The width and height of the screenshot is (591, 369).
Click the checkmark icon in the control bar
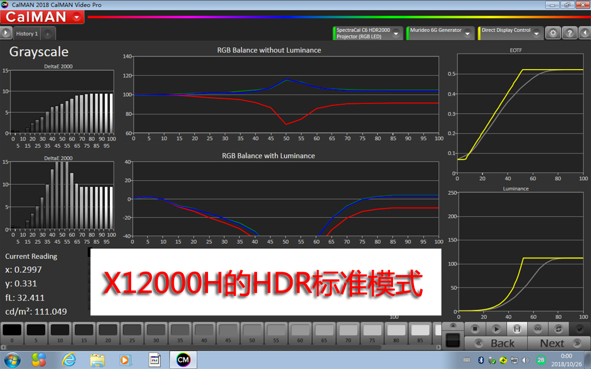coord(579,328)
